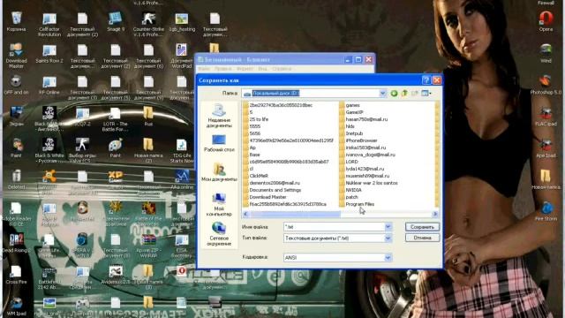Select the patch folder in file list
Viewport: 565px width, 318px height.
tap(349, 197)
